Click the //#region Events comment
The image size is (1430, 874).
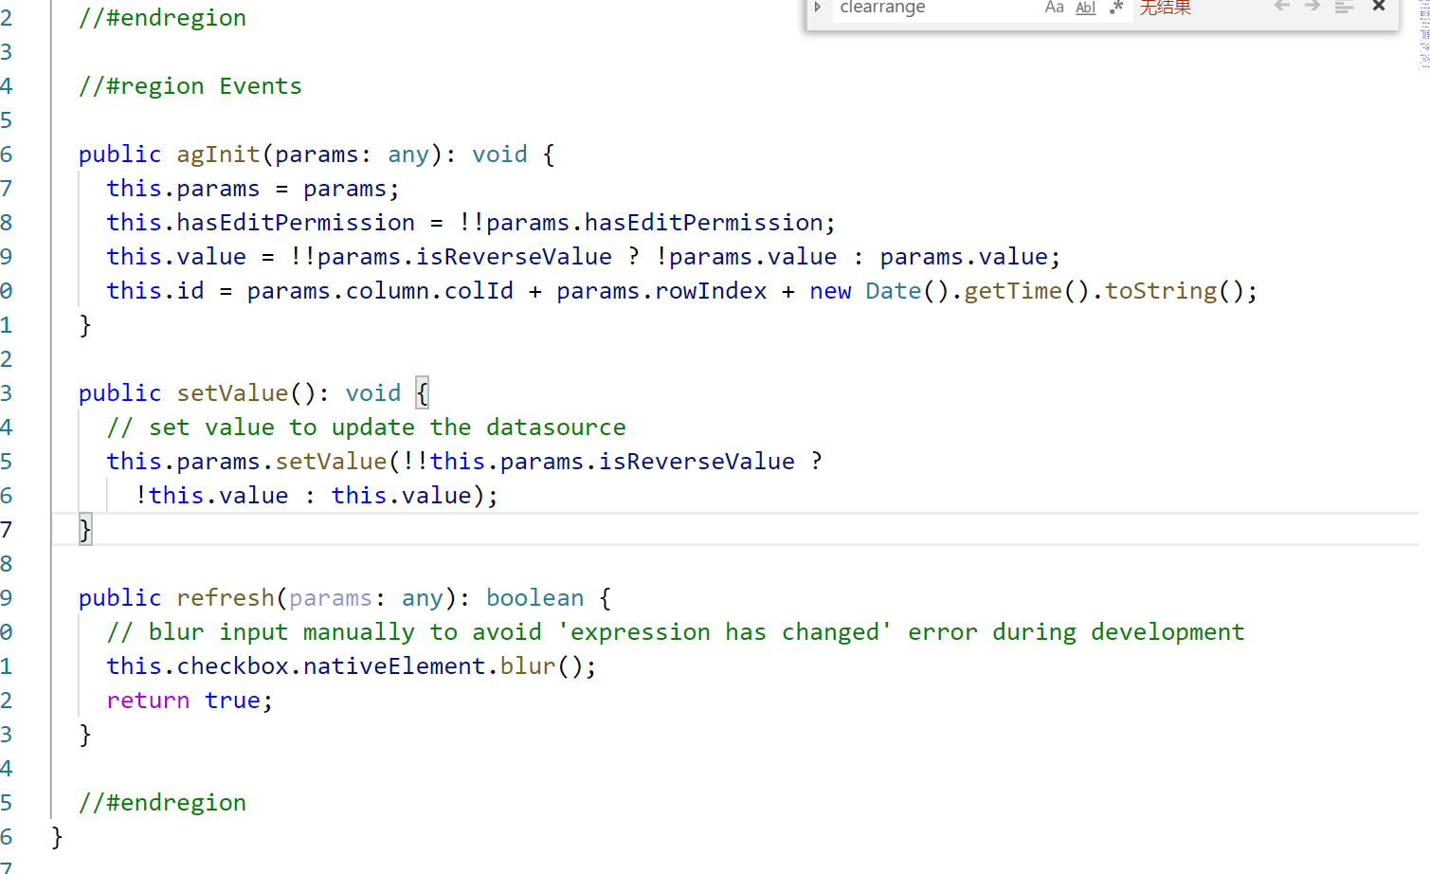point(190,85)
